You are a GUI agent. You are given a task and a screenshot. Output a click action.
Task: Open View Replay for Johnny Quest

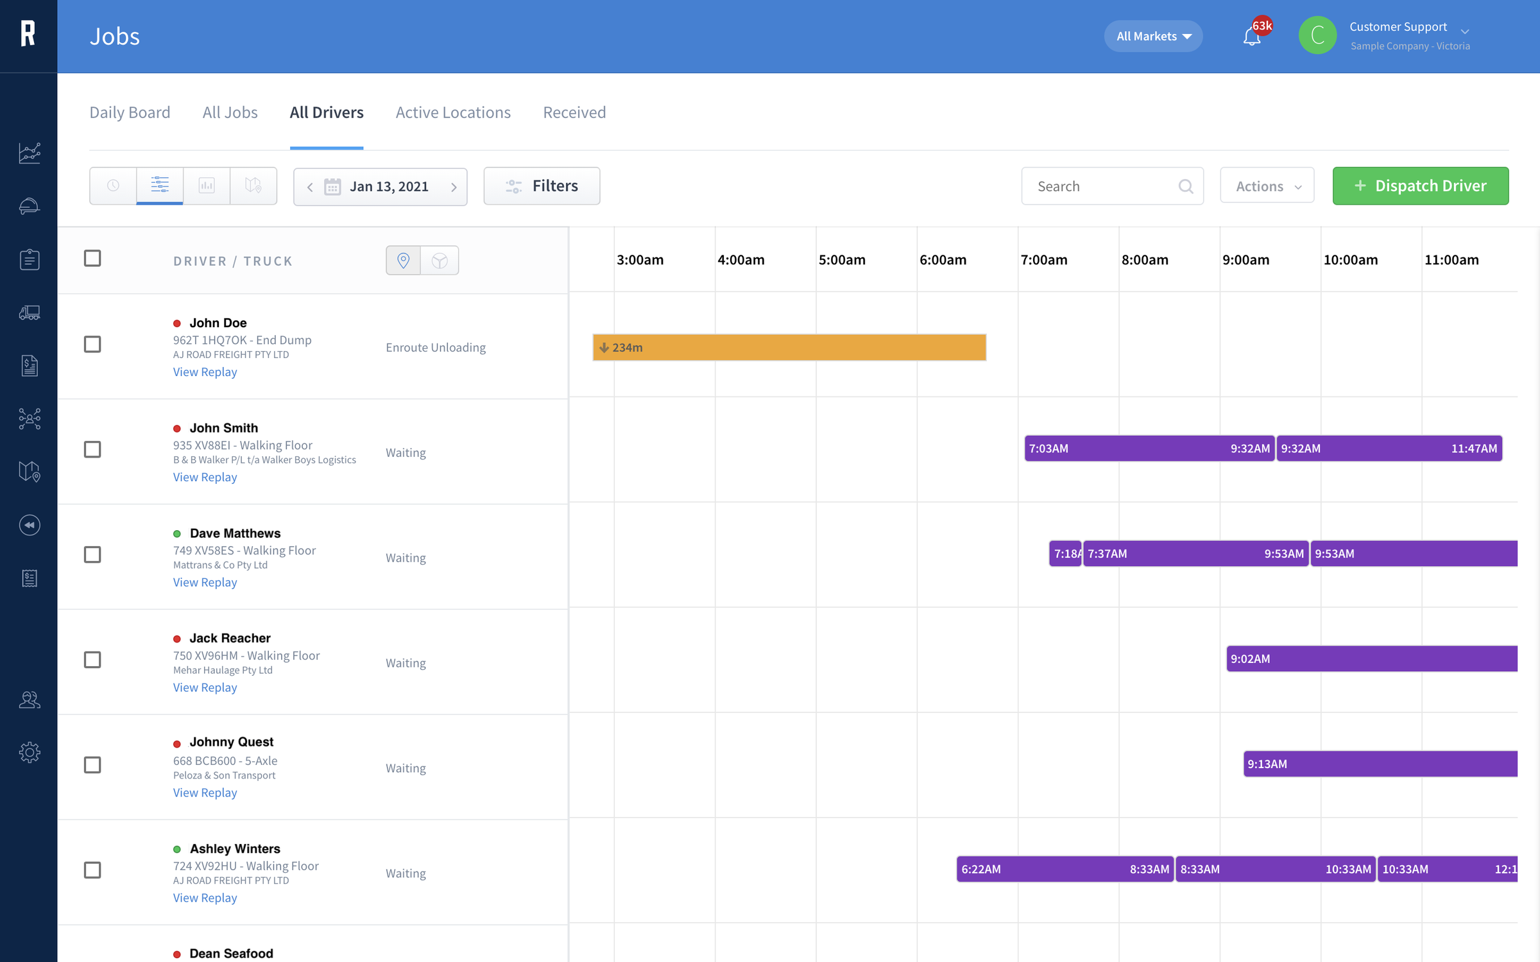pos(205,793)
